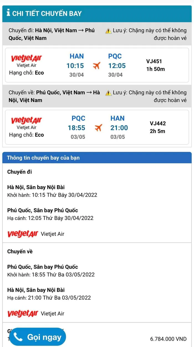Click the 12:05 PQC arrival time

(x=117, y=66)
